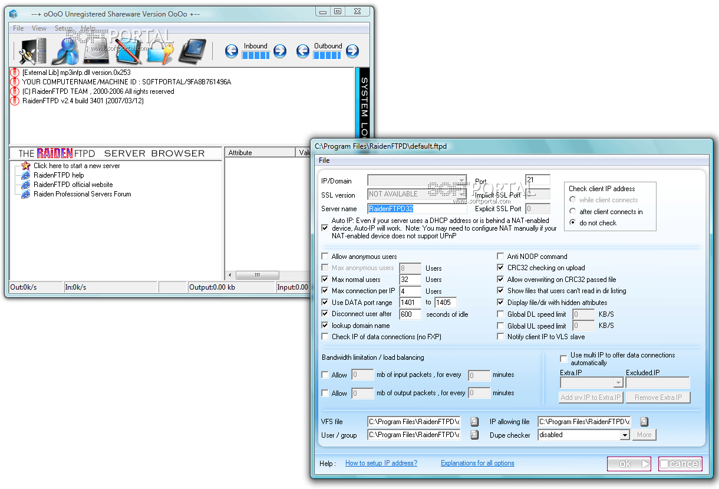Open 'How to setup IP address?' link
This screenshot has height=489, width=719.
click(x=381, y=463)
